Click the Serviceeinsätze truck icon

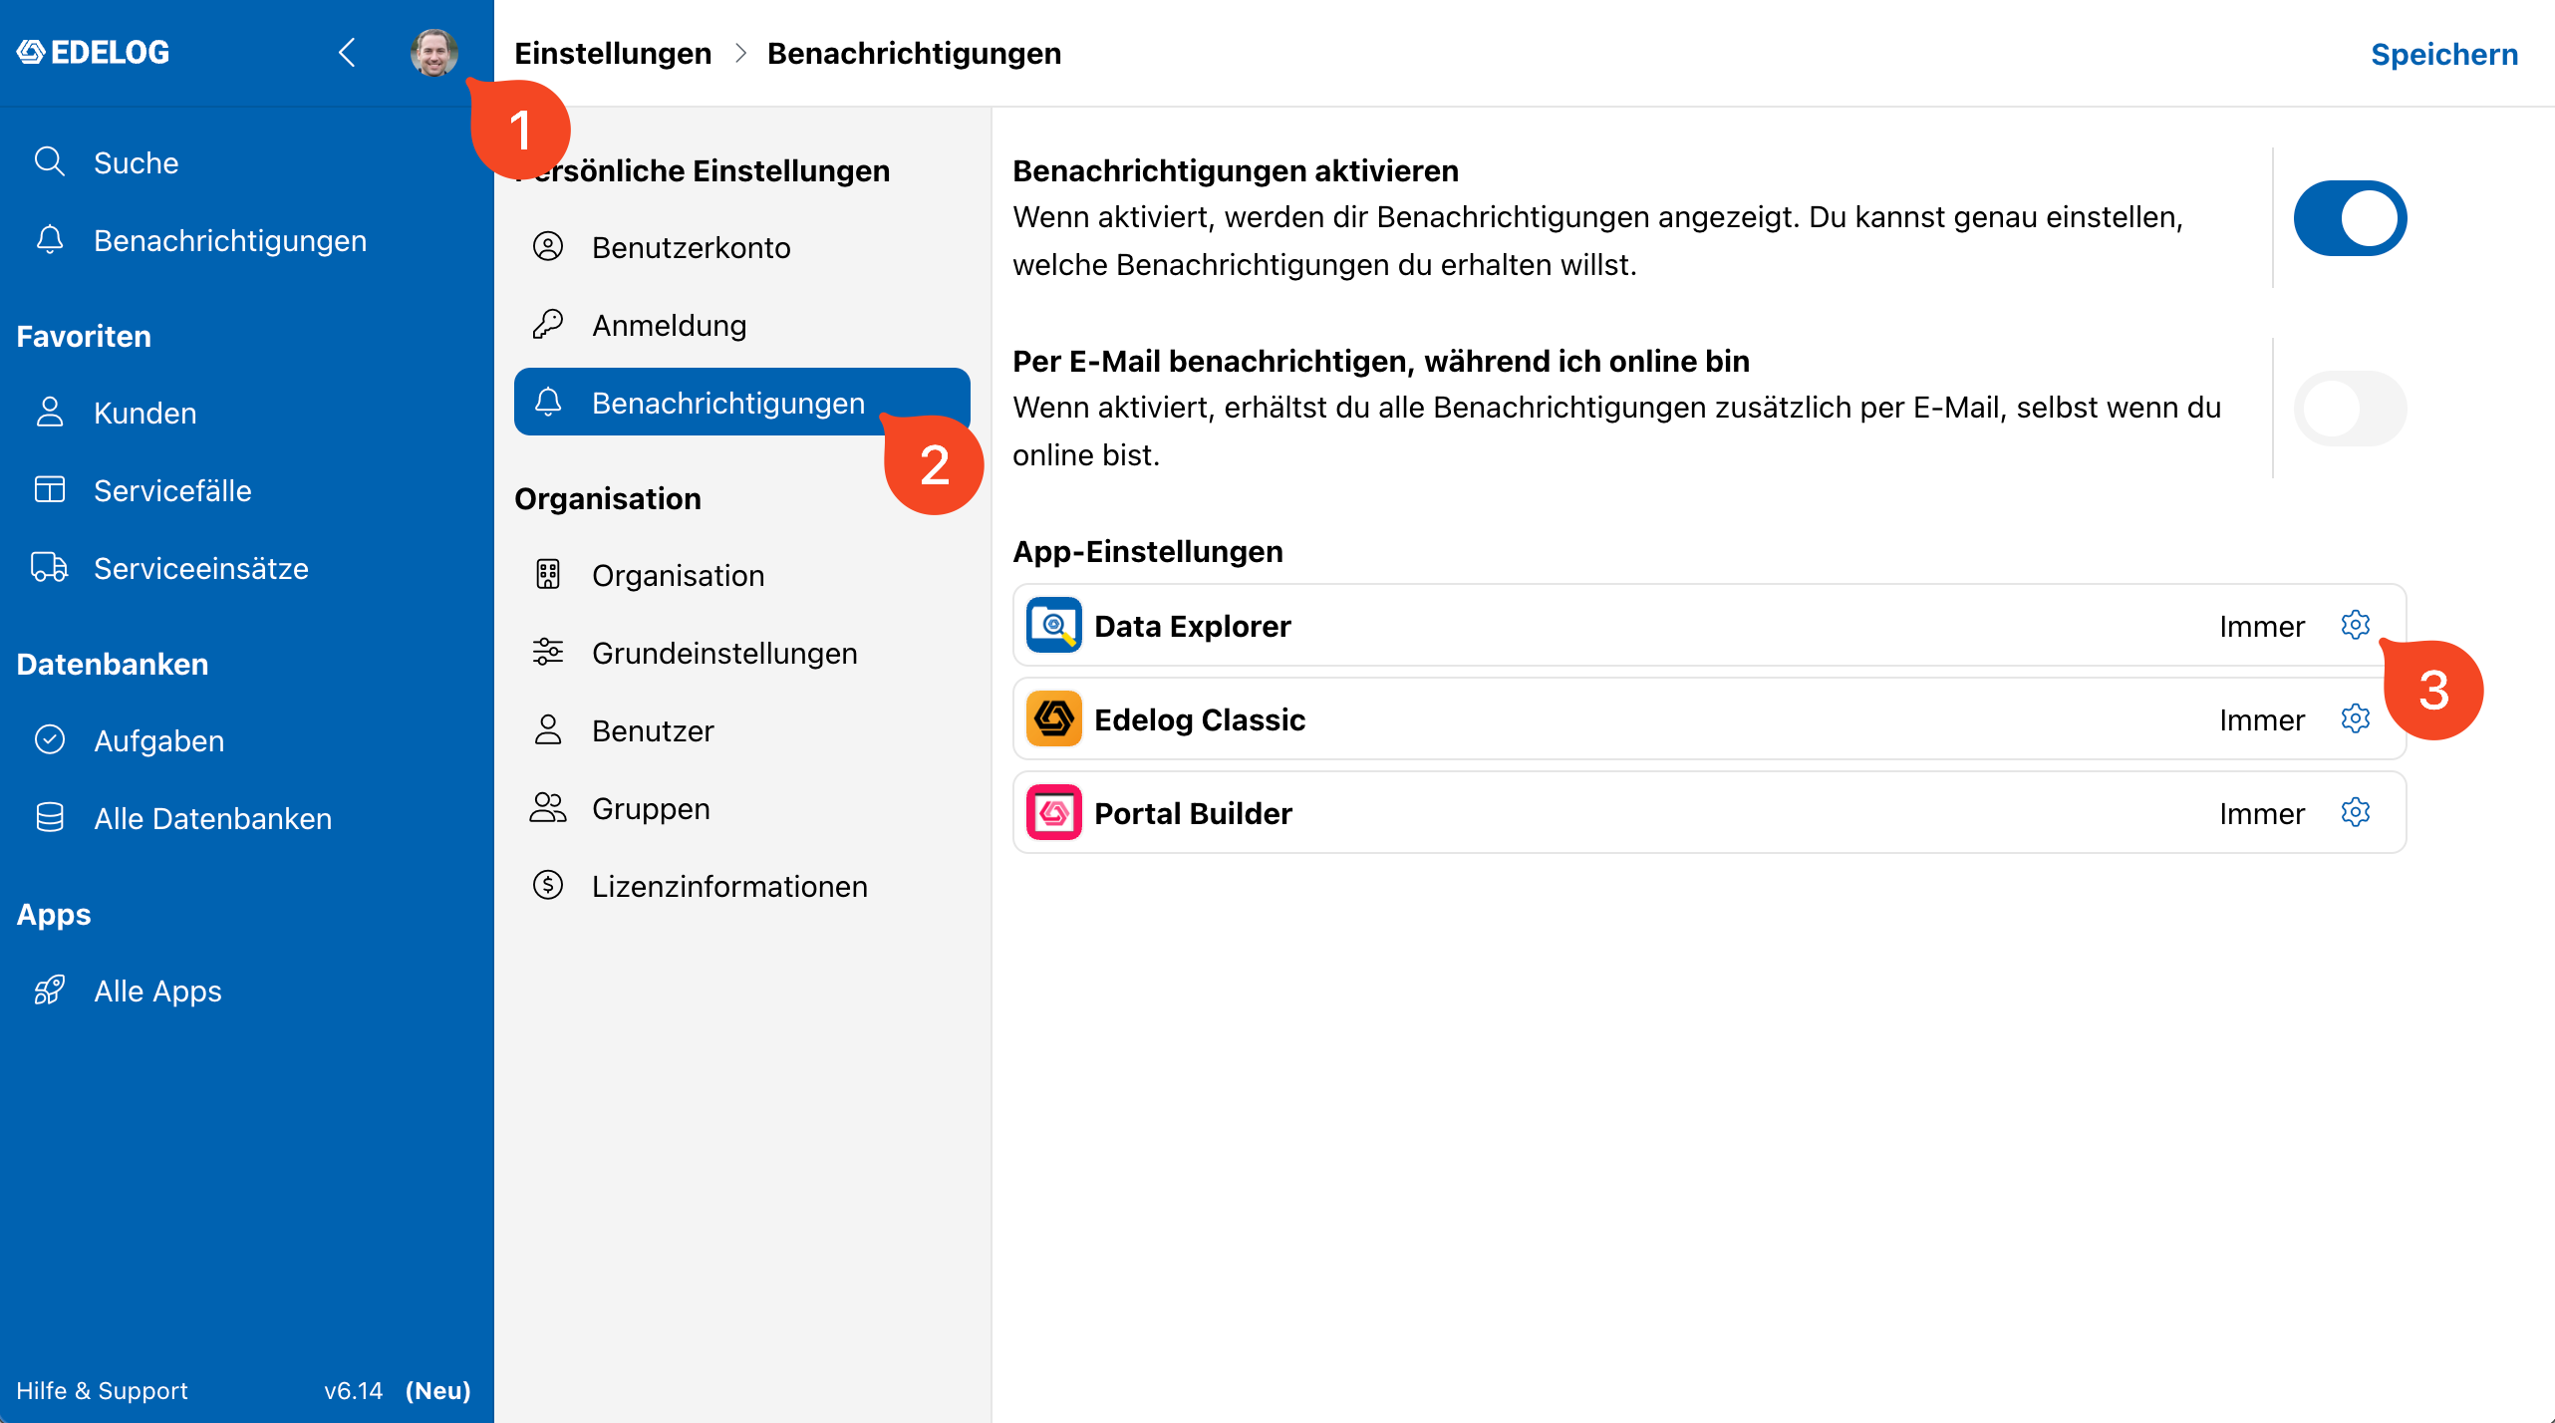[50, 568]
